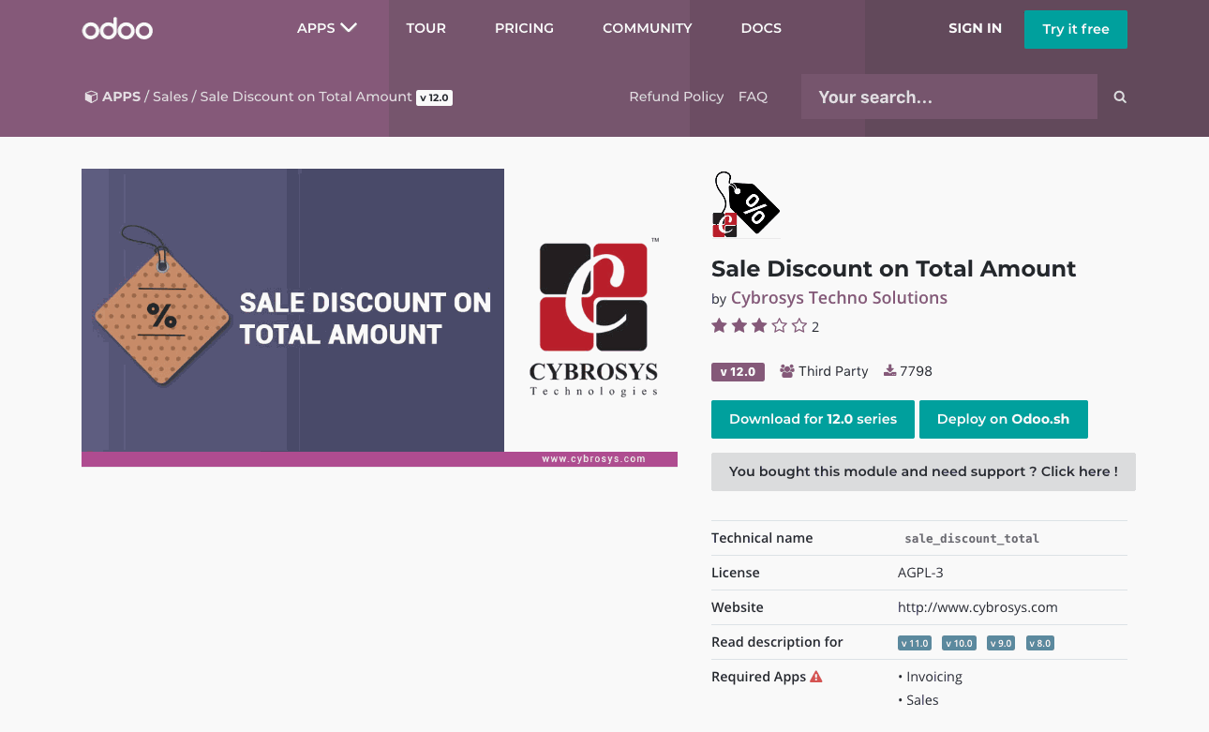Click the 7798 download count
Screen dimensions: 1209x732
916,371
